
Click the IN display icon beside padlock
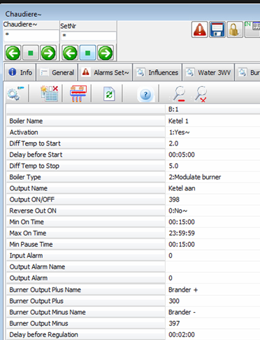[252, 29]
